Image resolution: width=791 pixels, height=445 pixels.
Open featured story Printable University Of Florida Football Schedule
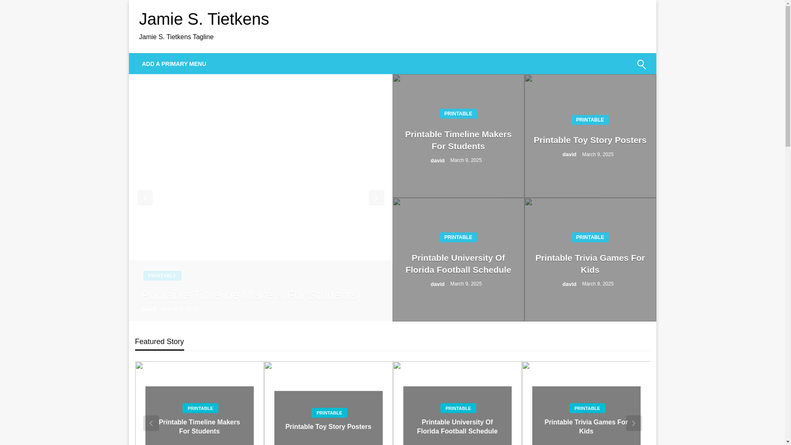tap(457, 427)
